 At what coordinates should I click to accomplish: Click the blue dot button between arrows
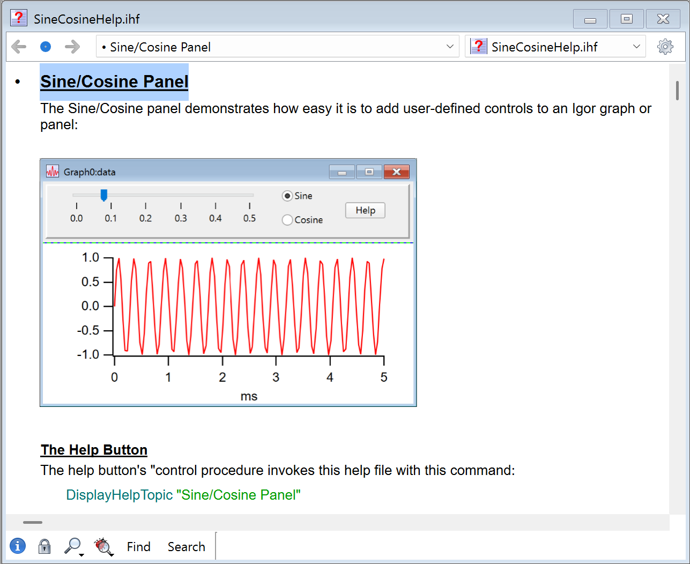pos(46,47)
